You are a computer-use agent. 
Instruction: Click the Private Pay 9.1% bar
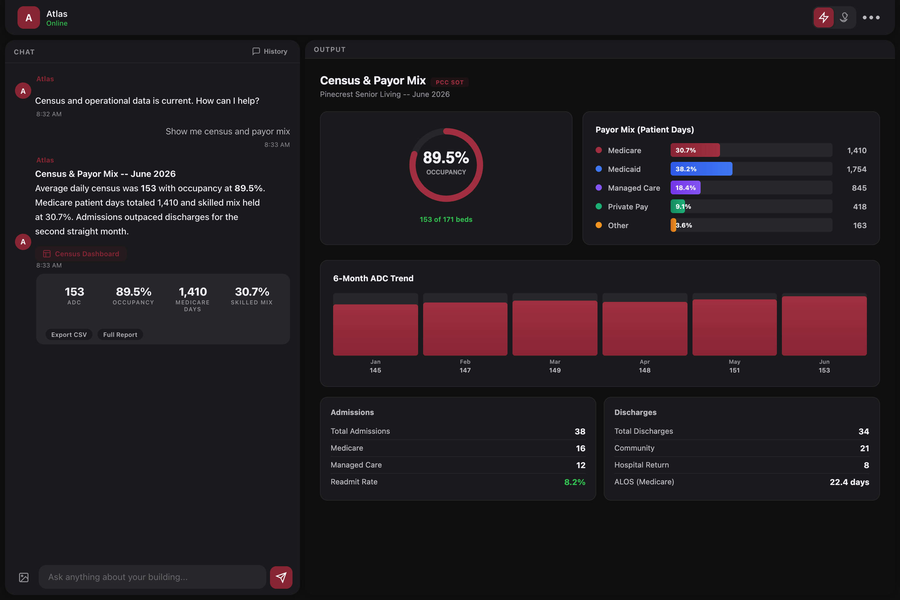(x=678, y=206)
